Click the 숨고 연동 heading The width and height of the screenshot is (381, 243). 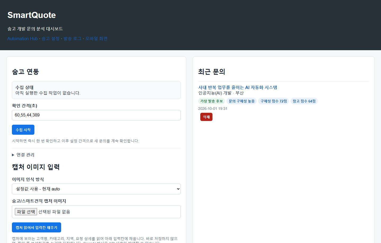point(25,72)
